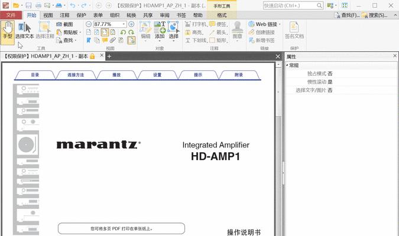Open the dropdown arrow next to open folder

22,5
